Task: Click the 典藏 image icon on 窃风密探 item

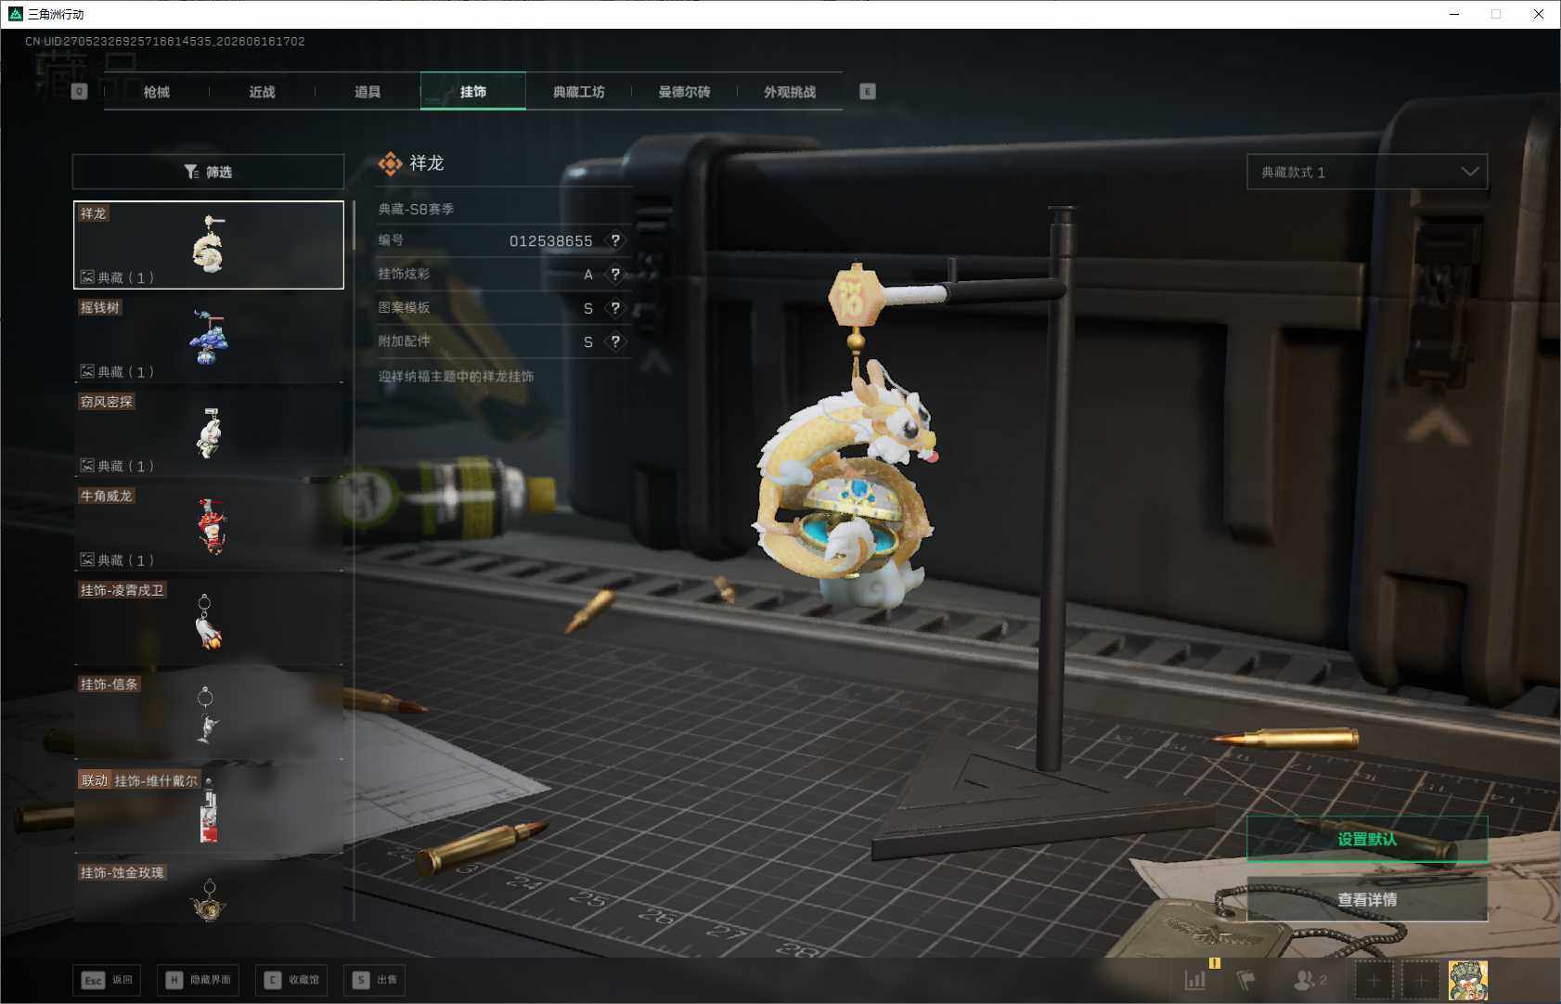Action: click(x=87, y=465)
